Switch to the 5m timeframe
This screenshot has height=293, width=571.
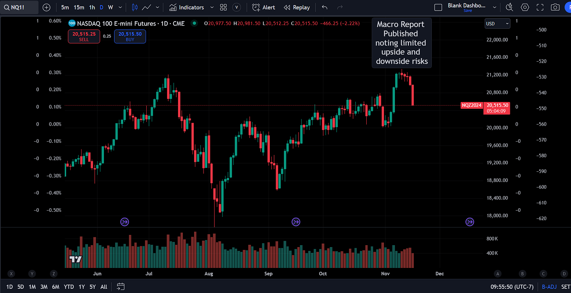65,7
